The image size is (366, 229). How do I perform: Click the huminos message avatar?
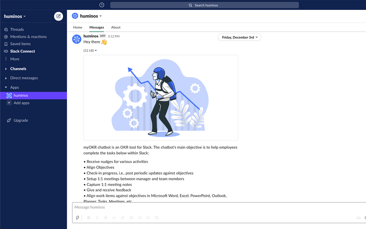tap(76, 39)
